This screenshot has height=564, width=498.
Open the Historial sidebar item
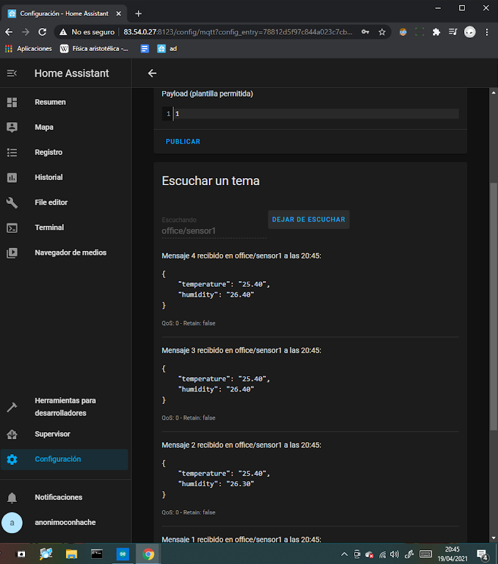pos(48,178)
